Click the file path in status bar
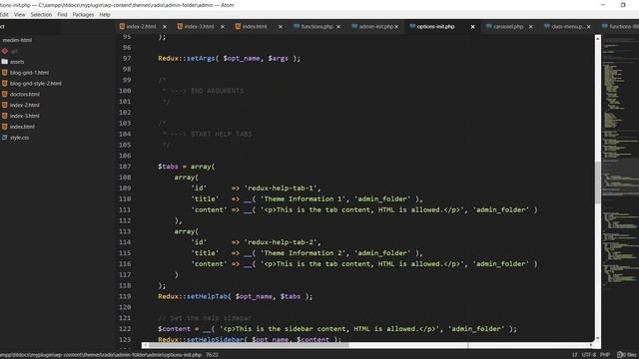 101,355
